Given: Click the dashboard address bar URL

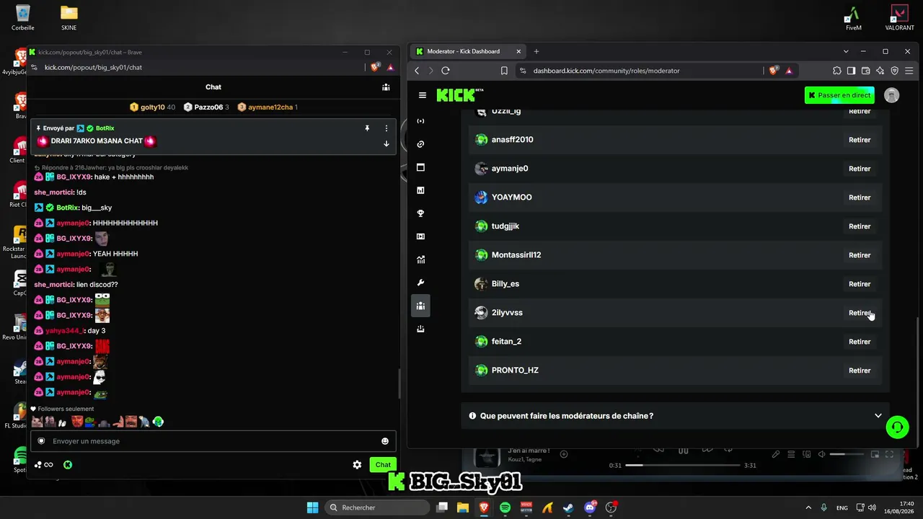Looking at the screenshot, I should click(606, 71).
